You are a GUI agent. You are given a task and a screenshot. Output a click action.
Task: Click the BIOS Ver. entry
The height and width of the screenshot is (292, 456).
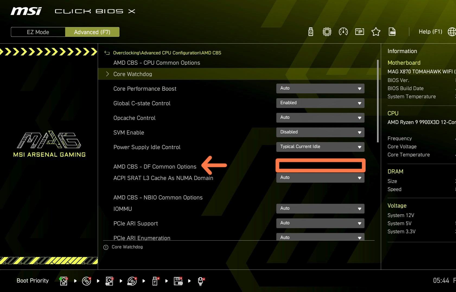[398, 80]
